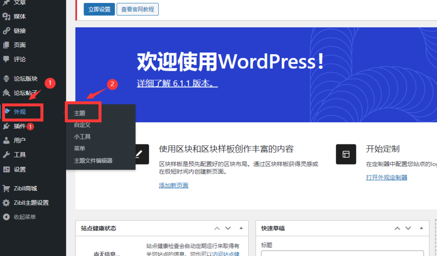Image resolution: width=437 pixels, height=256 pixels.
Task: Click the 使用区块和区块样板创作丰富的内容 heading
Action: pyautogui.click(x=226, y=149)
